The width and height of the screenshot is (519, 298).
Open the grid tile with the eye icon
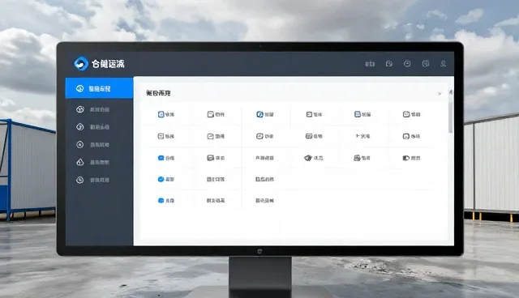(x=313, y=158)
